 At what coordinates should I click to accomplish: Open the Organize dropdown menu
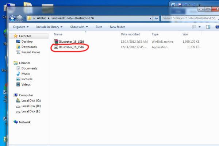pos(20,27)
